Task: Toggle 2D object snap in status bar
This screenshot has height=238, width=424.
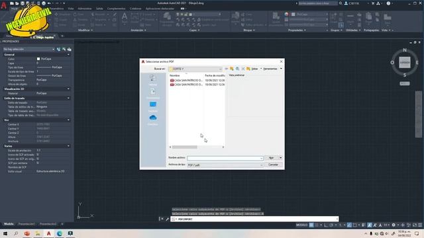Action: point(355,225)
